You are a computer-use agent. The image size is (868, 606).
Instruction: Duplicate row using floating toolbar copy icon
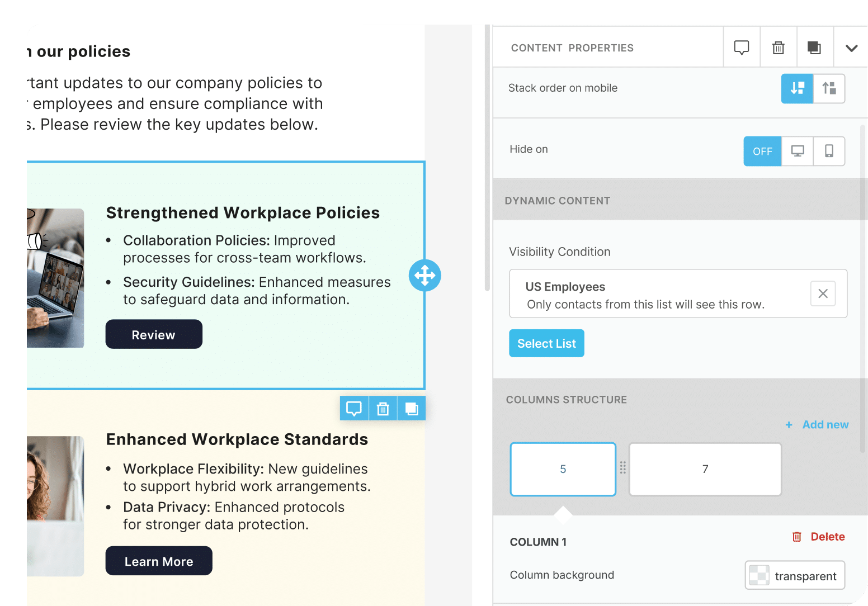[412, 409]
